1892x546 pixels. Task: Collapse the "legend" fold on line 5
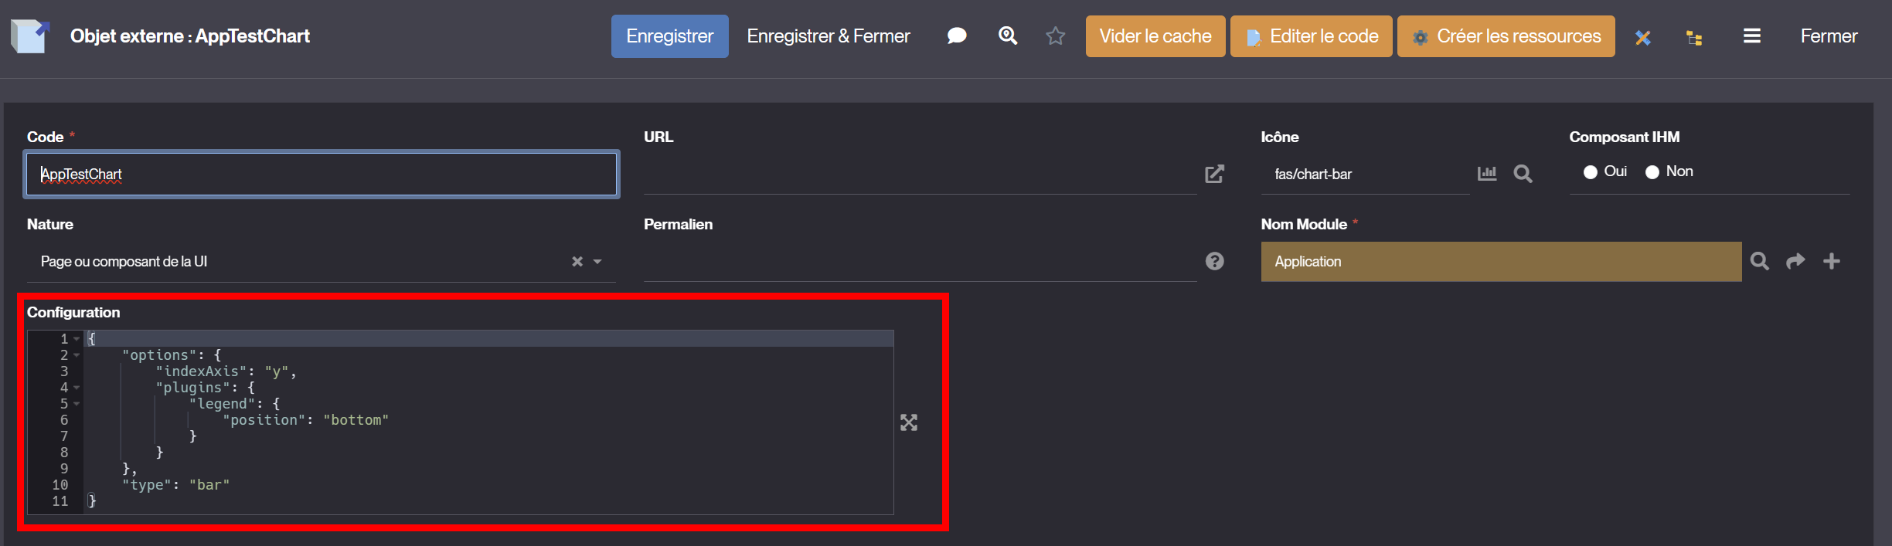click(x=77, y=404)
